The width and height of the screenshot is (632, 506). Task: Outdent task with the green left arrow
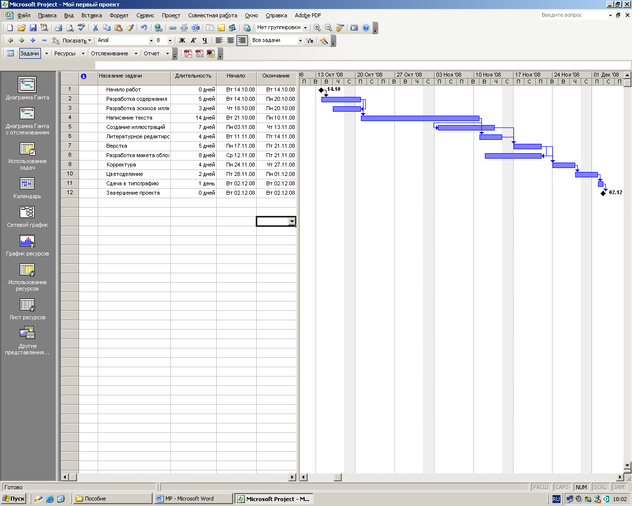coord(10,41)
